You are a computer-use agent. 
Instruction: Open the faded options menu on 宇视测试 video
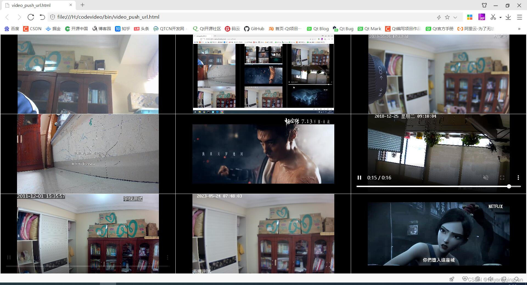click(x=167, y=257)
